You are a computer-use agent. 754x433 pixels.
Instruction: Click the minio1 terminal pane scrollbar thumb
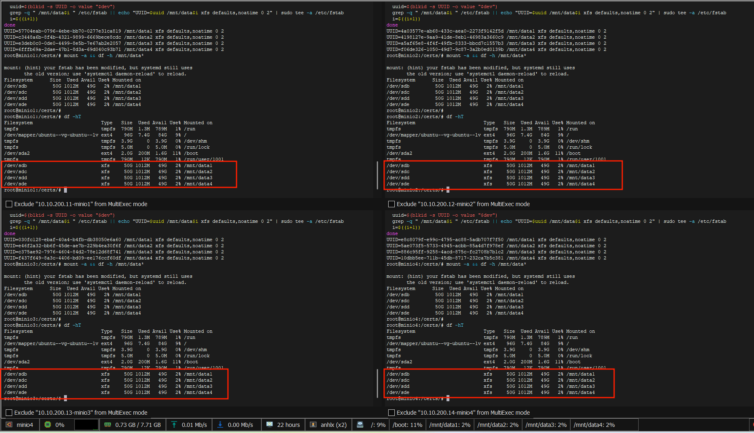coord(377,175)
